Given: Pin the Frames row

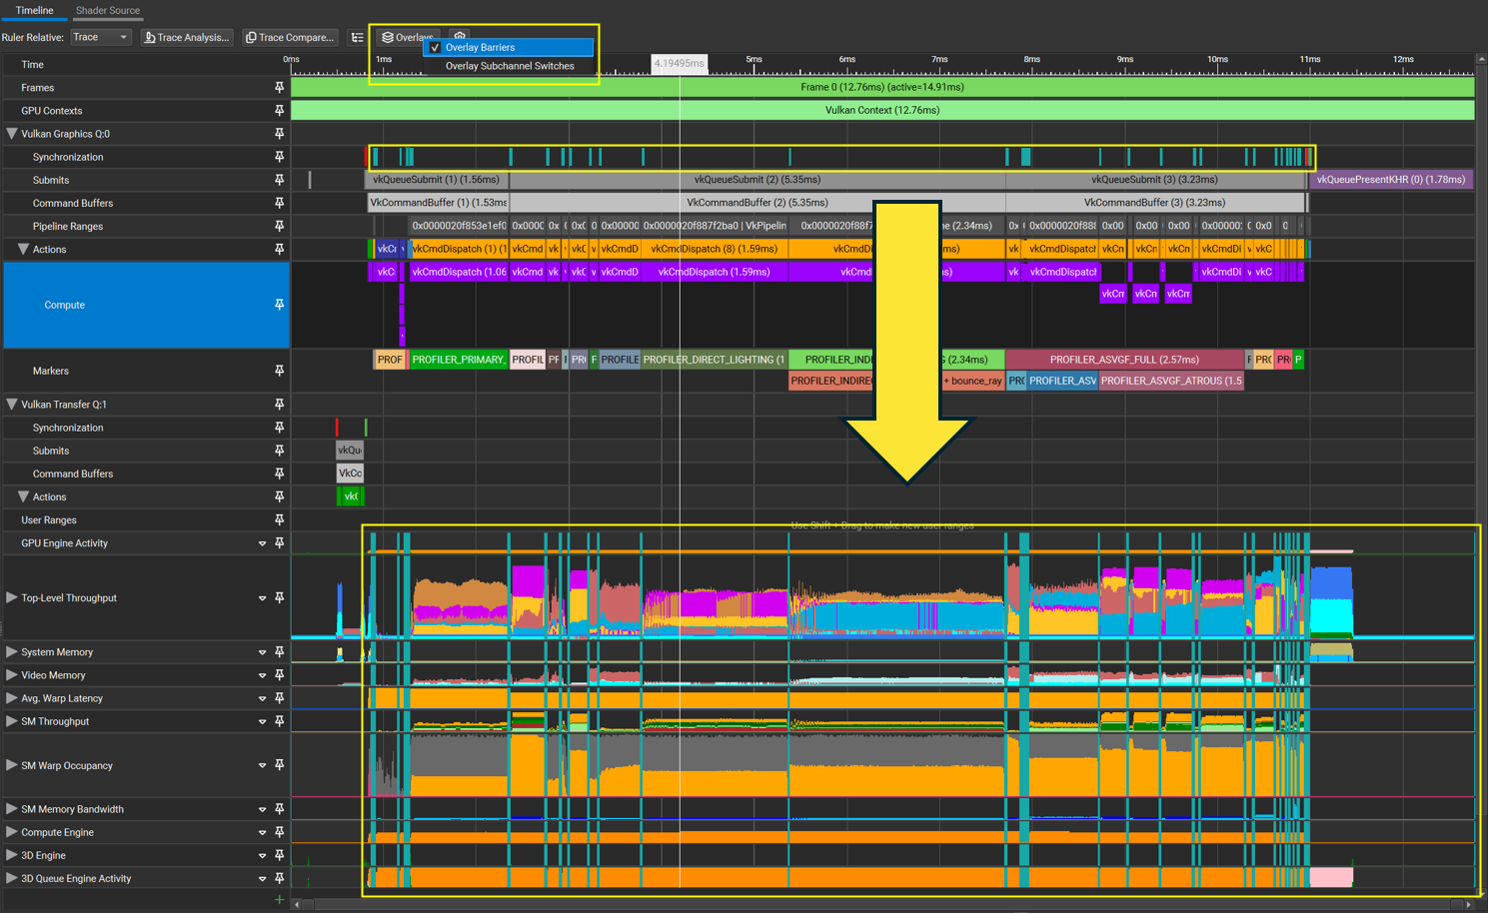Looking at the screenshot, I should click(x=279, y=88).
